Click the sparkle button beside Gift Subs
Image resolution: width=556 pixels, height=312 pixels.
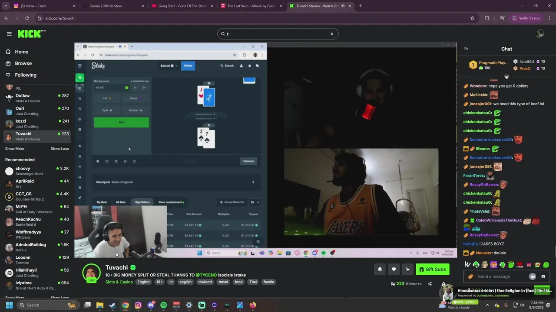[407, 269]
